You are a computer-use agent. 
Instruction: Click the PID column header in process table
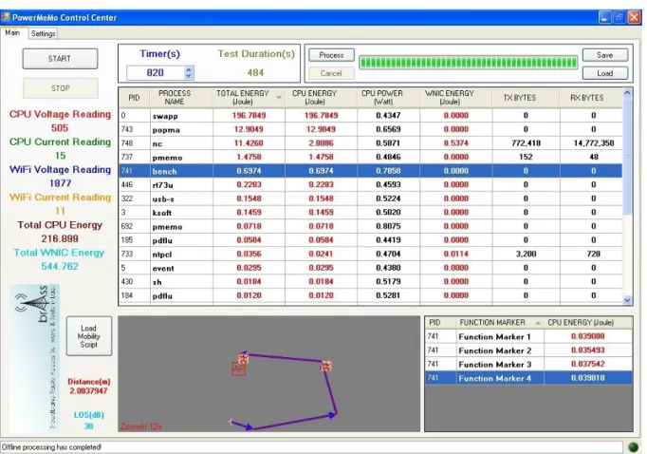[x=134, y=98]
